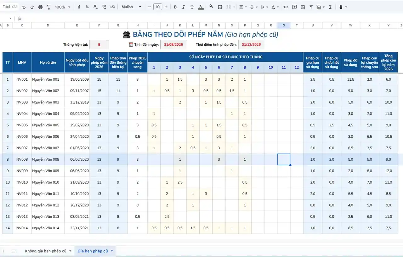Open the Trình đơn menu
The height and width of the screenshot is (257, 403).
pos(10,7)
